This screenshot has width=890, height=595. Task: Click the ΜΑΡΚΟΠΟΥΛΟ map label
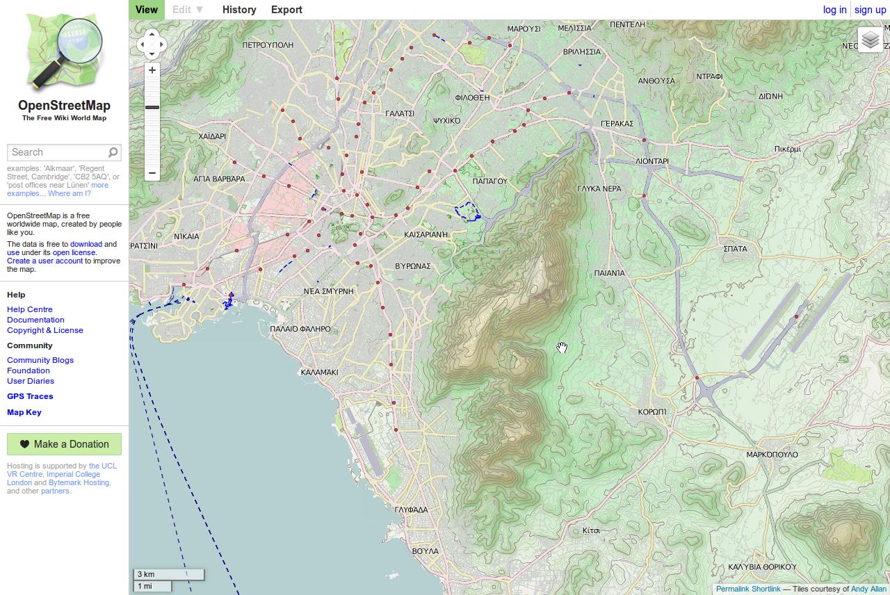click(x=772, y=455)
